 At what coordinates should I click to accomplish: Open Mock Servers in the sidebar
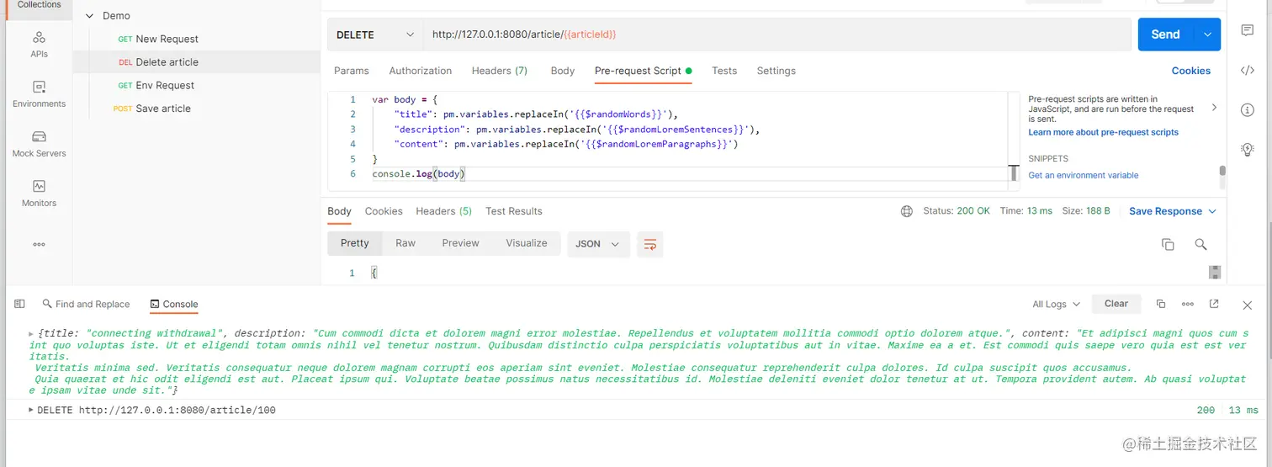tap(39, 144)
